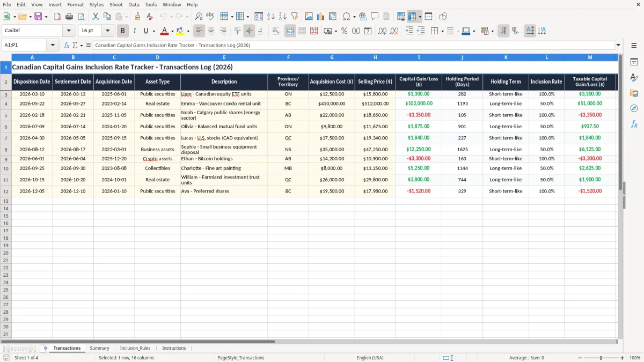Open background color dropdown arrow
Image resolution: width=644 pixels, height=362 pixels.
[188, 31]
